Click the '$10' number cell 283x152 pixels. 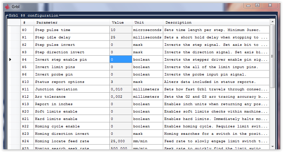[x=27, y=82]
